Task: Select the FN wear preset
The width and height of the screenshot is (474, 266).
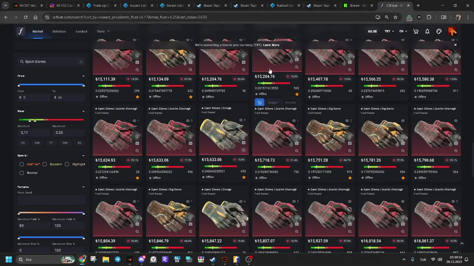Action: pyautogui.click(x=23, y=143)
